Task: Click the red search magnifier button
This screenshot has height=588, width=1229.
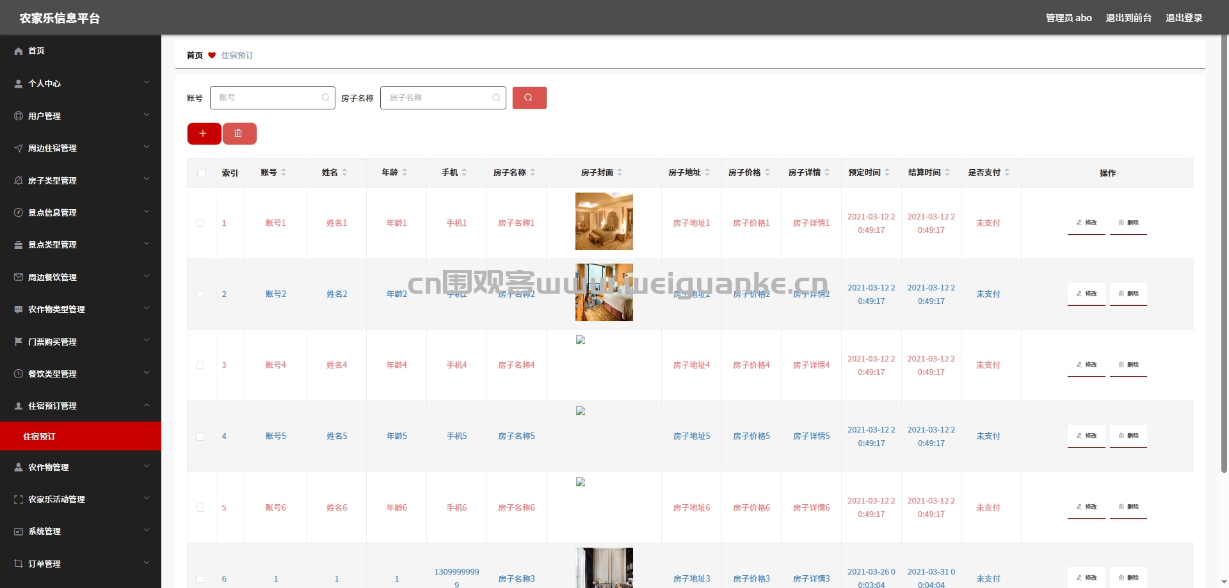Action: [529, 98]
